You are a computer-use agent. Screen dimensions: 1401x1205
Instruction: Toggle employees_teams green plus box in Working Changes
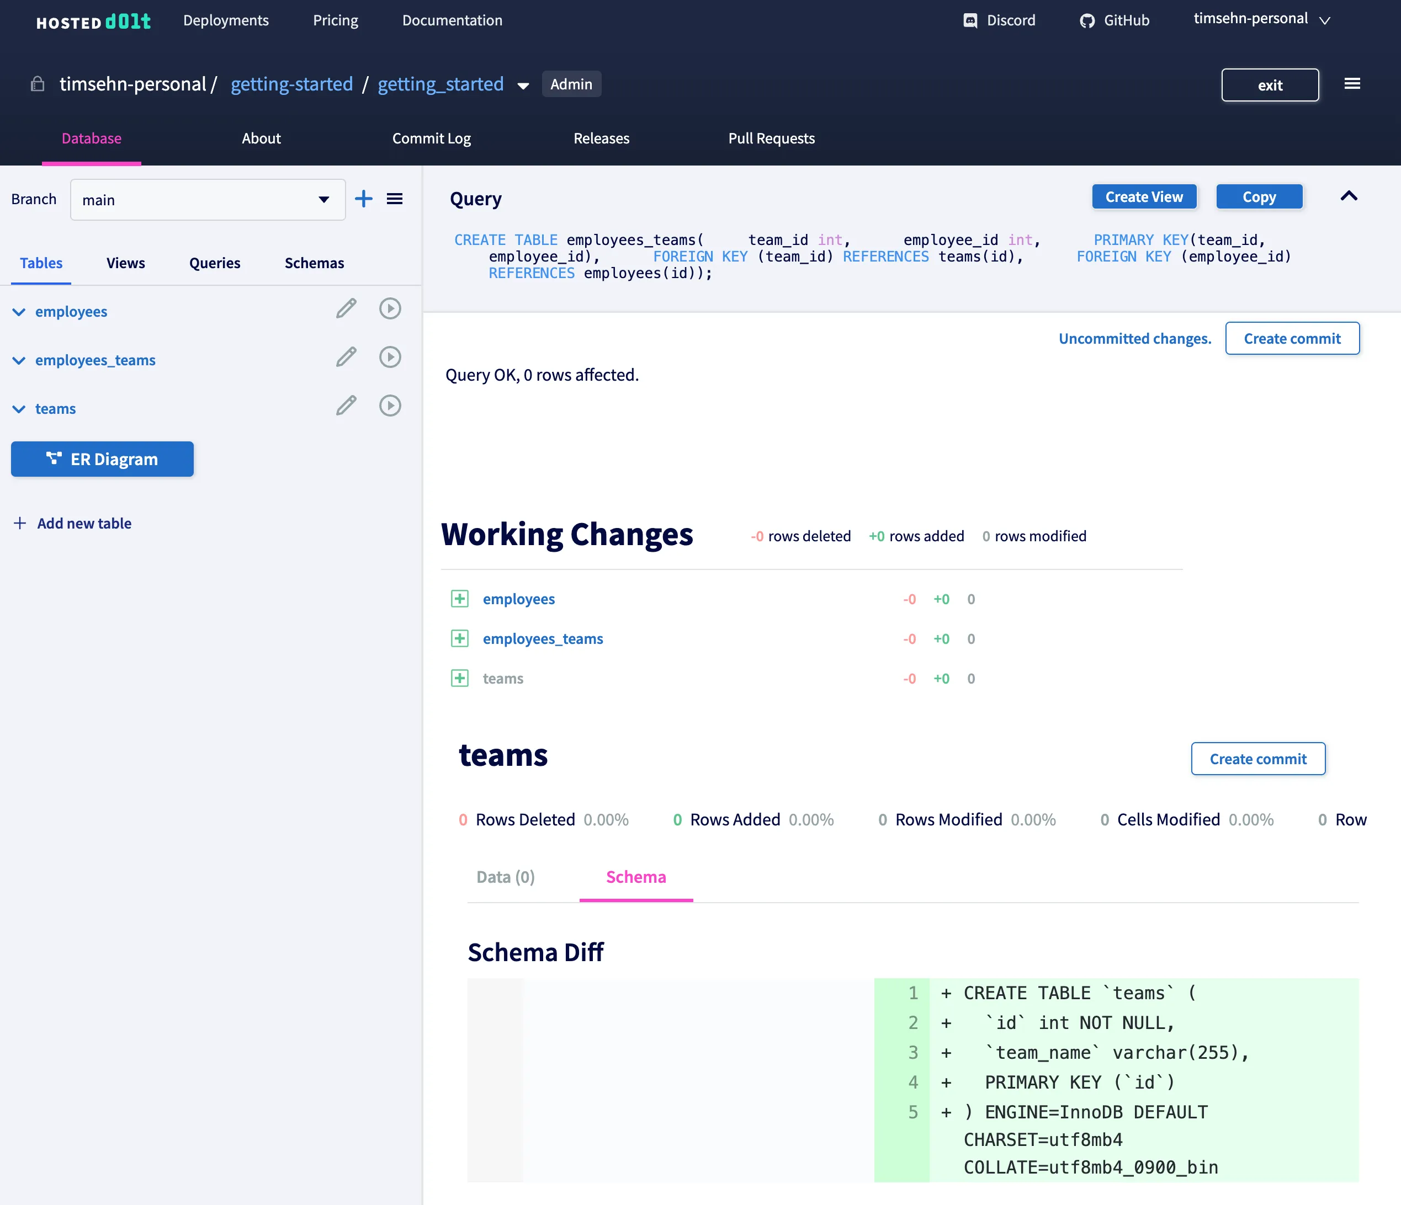[460, 639]
